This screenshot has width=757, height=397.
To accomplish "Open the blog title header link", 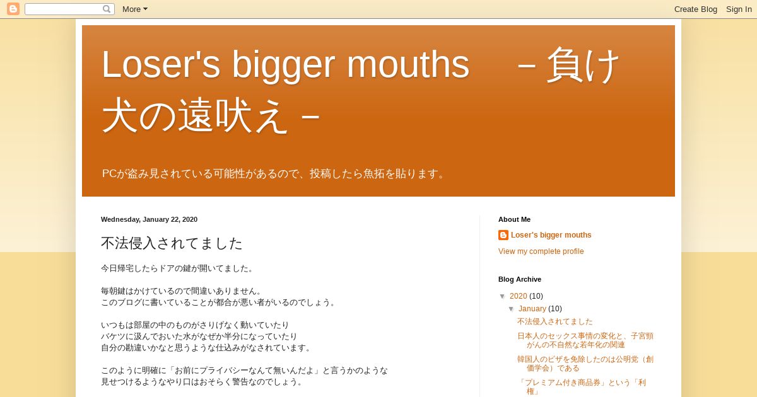I will click(x=362, y=90).
